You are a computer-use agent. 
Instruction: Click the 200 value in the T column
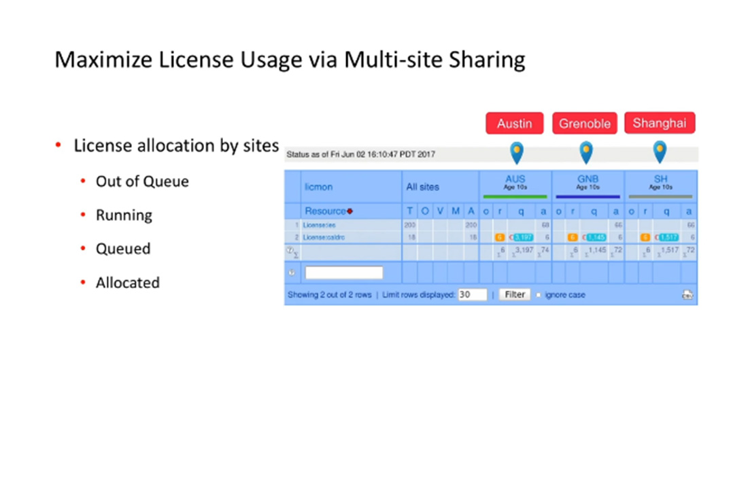pos(410,225)
